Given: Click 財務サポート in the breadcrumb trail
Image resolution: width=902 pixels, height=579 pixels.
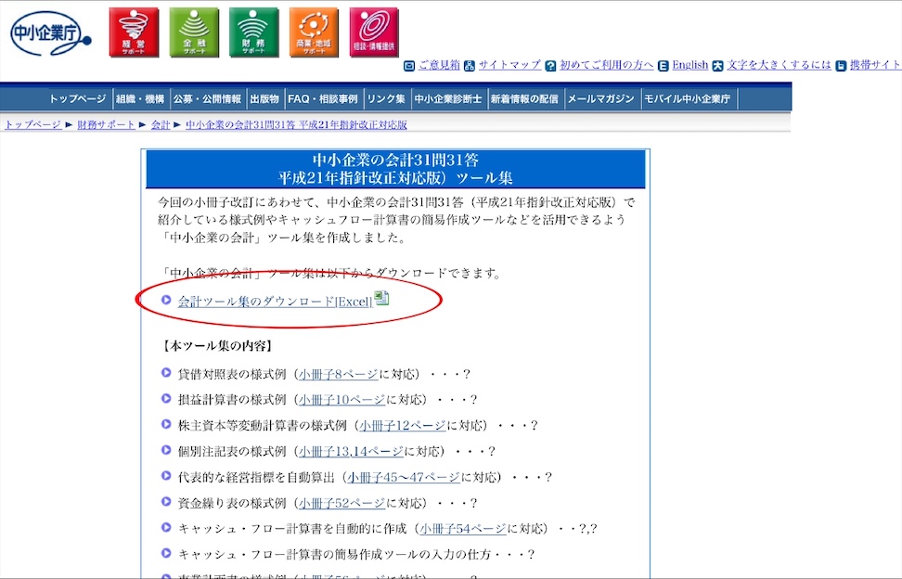Looking at the screenshot, I should tap(106, 124).
